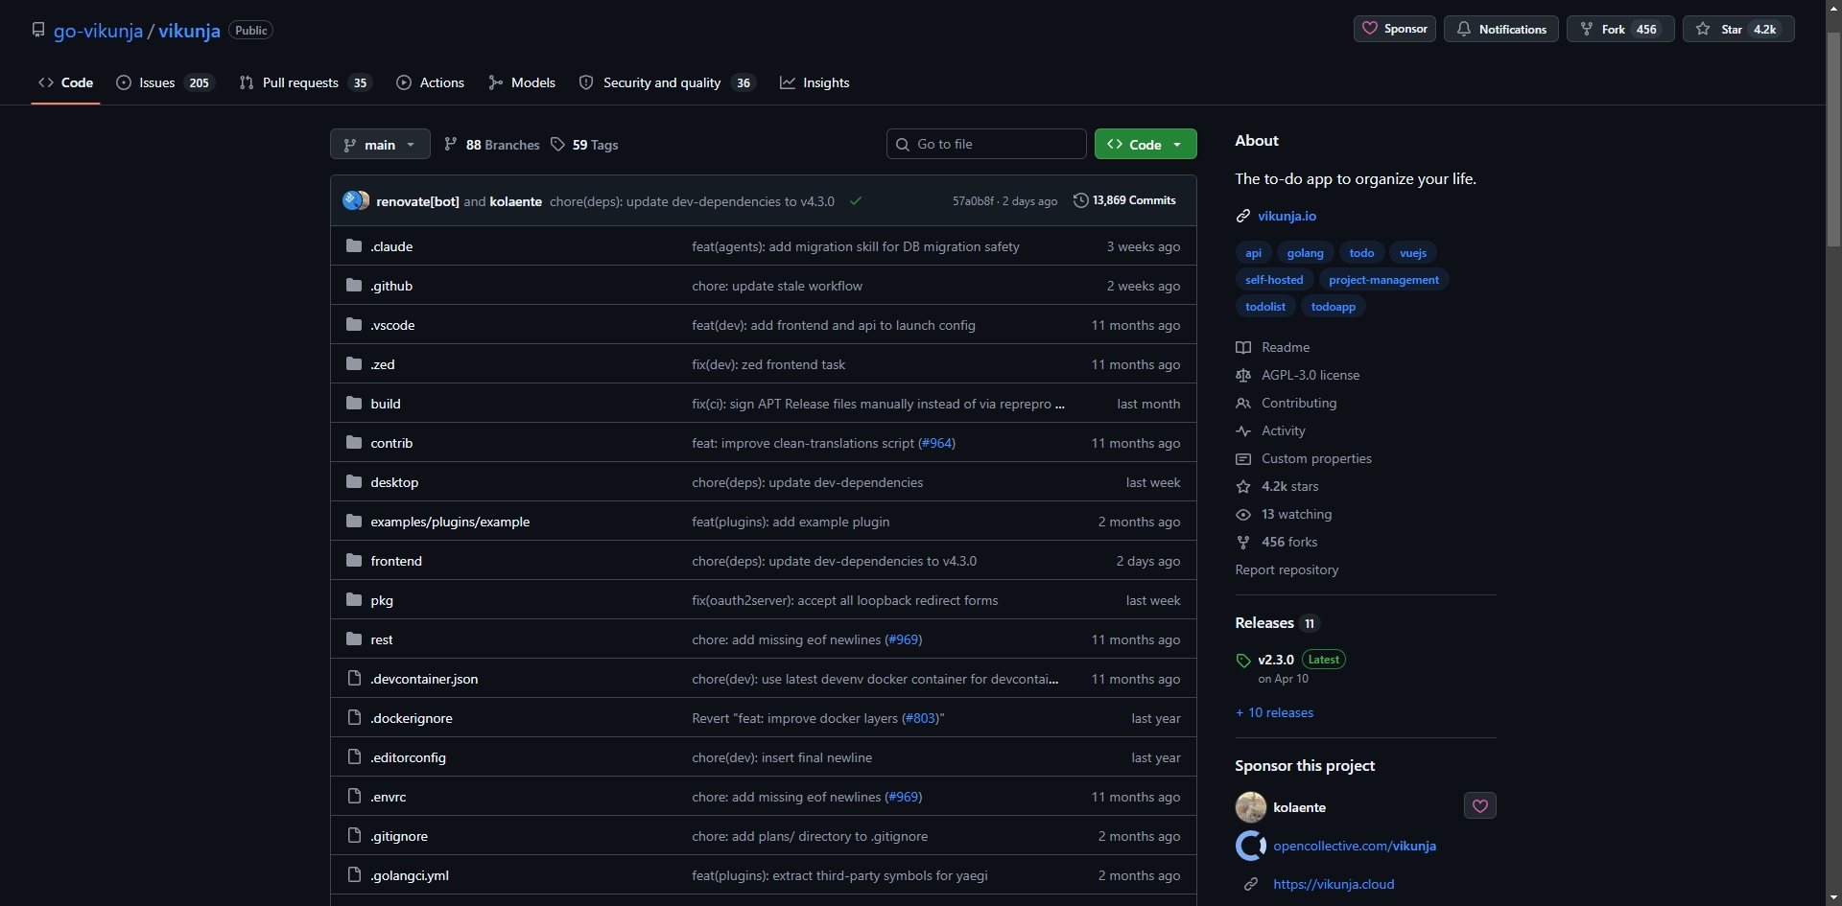The width and height of the screenshot is (1842, 906).
Task: Open pull request #964 link
Action: [x=936, y=443]
